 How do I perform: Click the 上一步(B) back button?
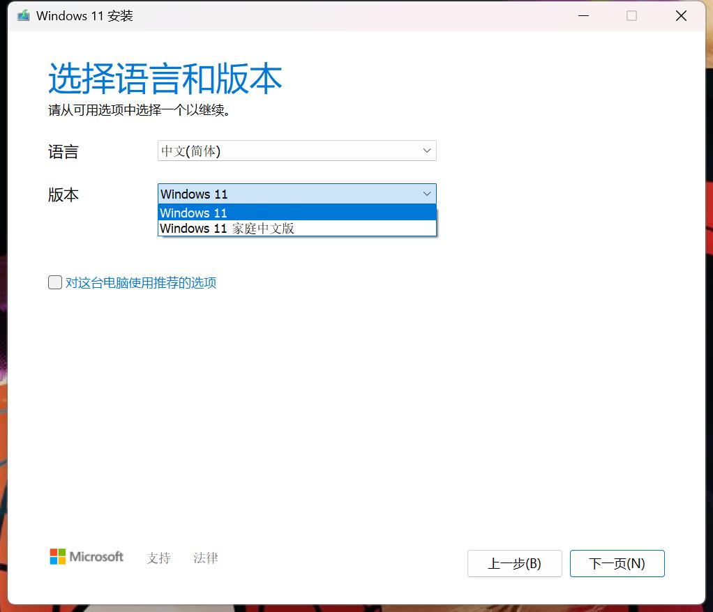[x=514, y=563]
